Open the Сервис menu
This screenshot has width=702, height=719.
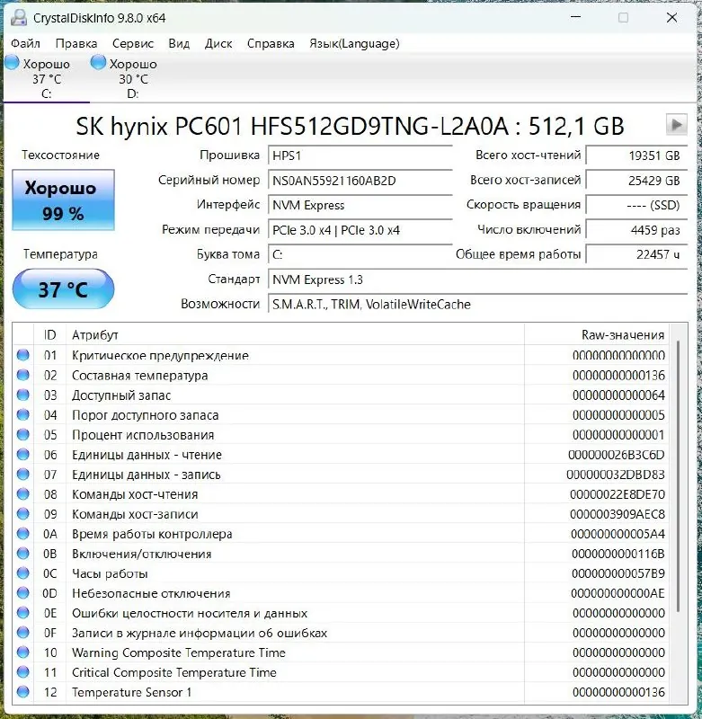click(133, 43)
